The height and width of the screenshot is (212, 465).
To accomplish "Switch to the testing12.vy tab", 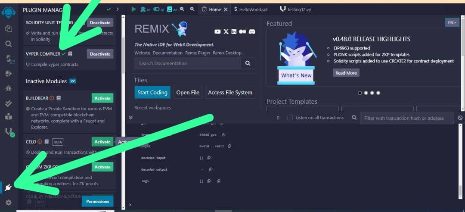I will [296, 9].
